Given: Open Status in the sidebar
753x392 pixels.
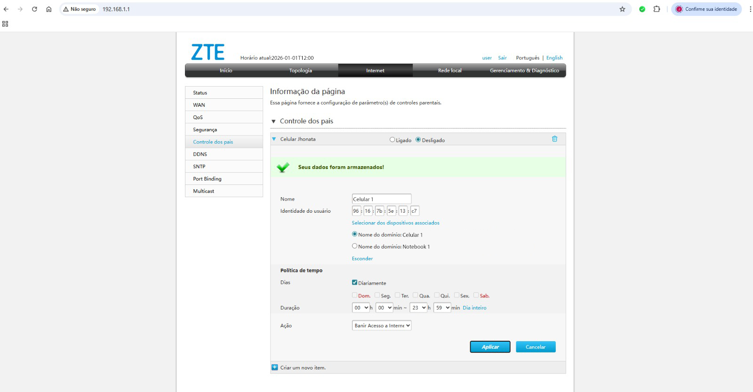Looking at the screenshot, I should coord(224,93).
